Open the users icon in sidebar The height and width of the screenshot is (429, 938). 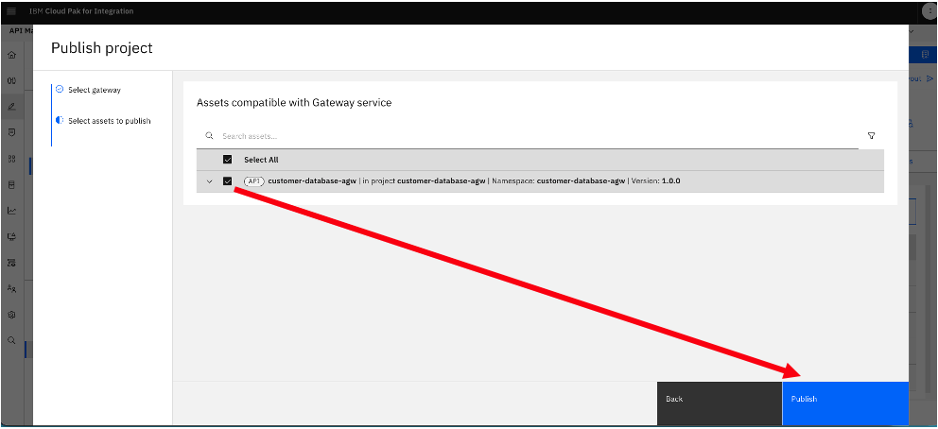11,288
